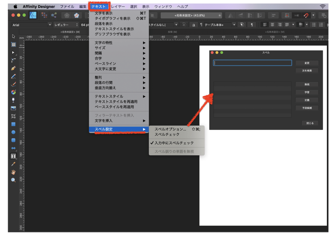Open the 編集 menu
335x235 pixels.
coord(83,6)
